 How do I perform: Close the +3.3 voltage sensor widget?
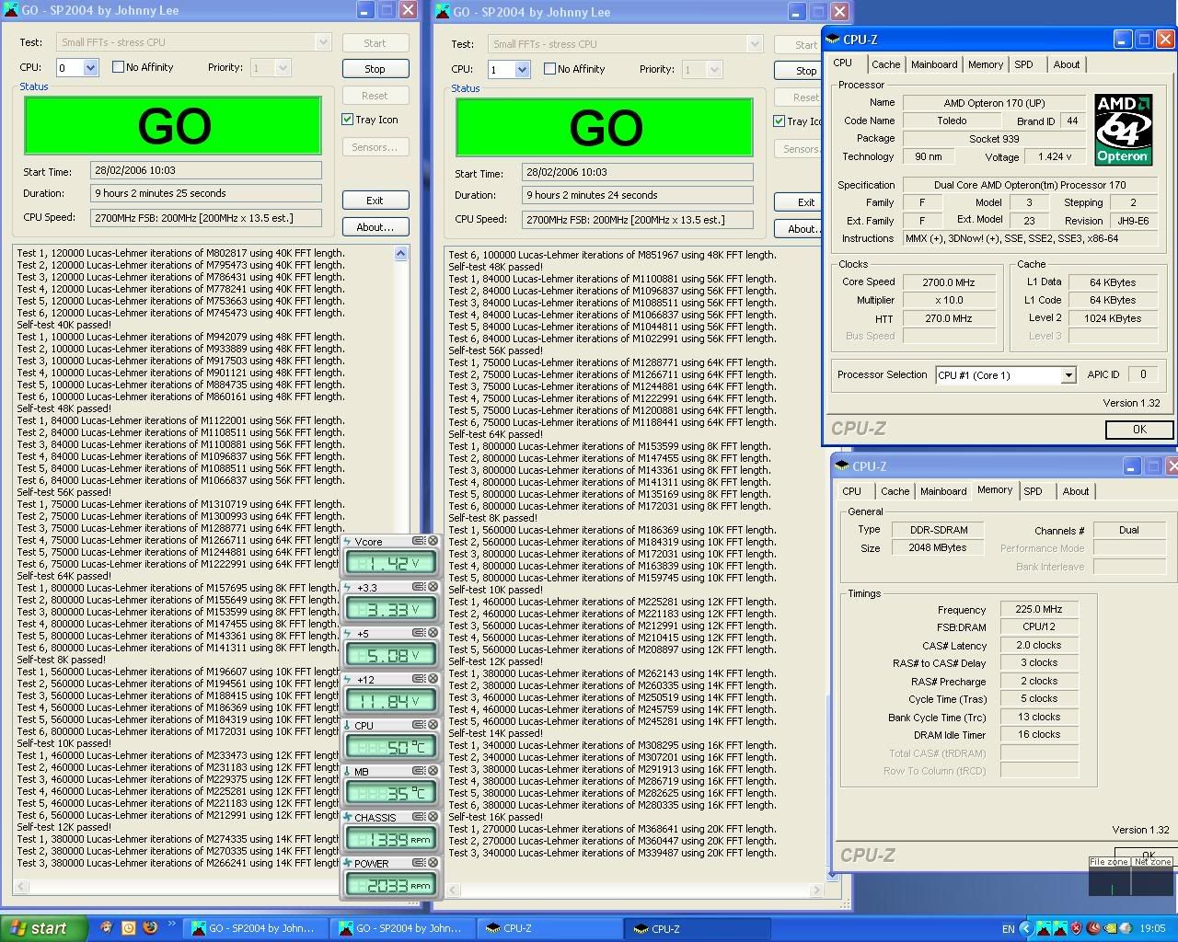[433, 587]
